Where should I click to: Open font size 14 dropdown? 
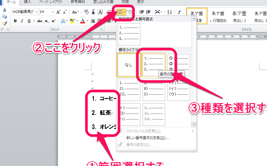tap(52, 12)
